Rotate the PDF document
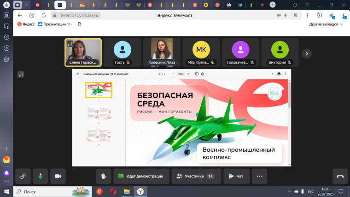Image resolution: width=350 pixels, height=197 pixels. (203, 74)
